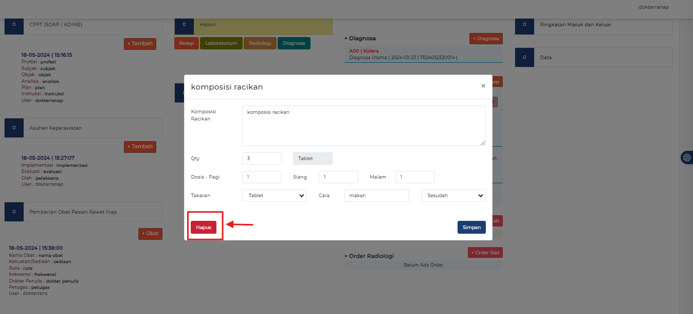
Task: Click the Qty input field
Action: coord(262,159)
